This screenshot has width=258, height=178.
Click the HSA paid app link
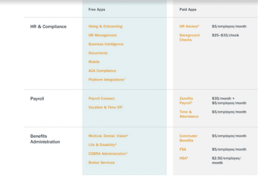tap(183, 158)
